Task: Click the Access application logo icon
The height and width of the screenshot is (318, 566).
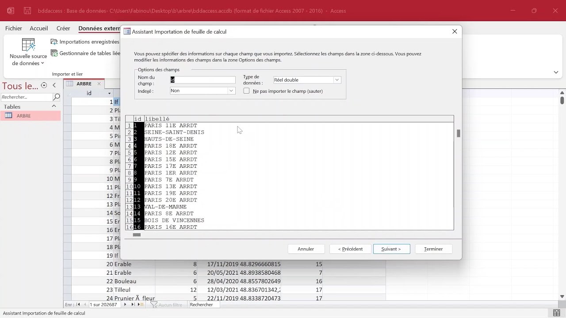Action: coord(11,11)
